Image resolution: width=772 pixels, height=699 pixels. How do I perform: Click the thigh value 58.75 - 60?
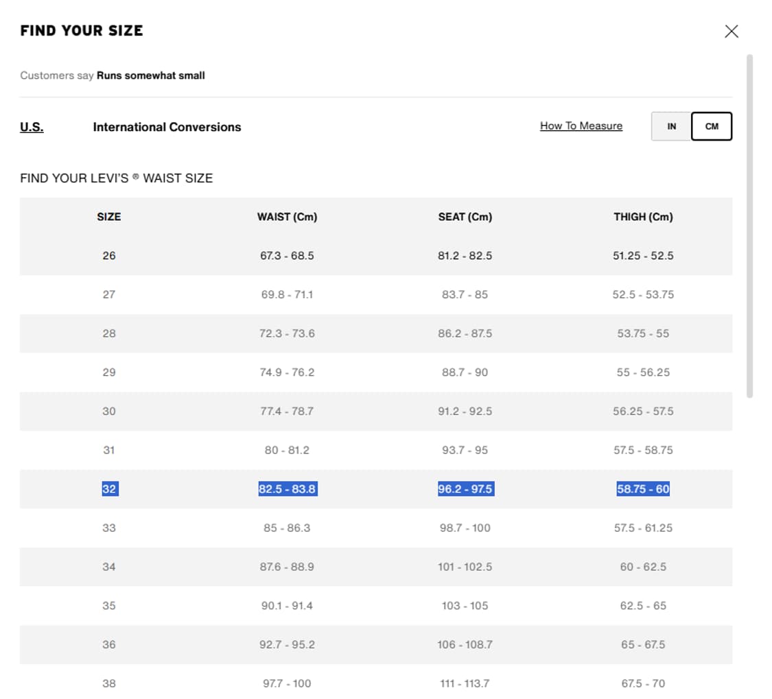click(643, 489)
